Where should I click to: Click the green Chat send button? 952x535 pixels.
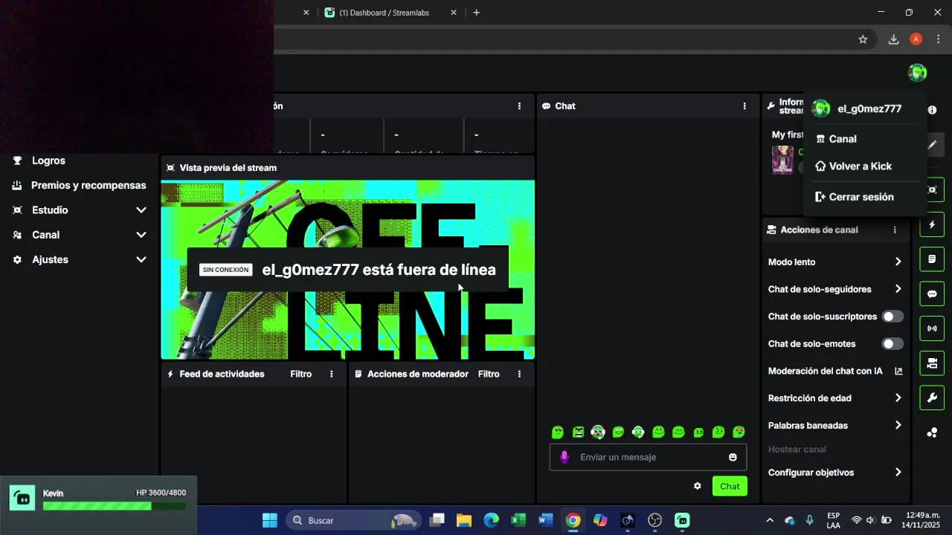730,486
